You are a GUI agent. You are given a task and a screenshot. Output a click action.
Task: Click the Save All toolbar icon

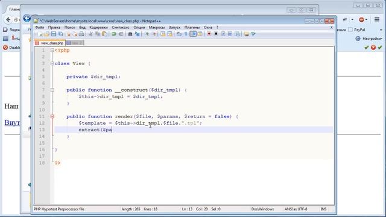pyautogui.click(x=60, y=34)
